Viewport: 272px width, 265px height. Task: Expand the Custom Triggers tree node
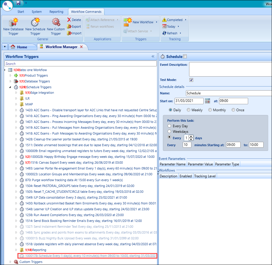(x=11, y=262)
